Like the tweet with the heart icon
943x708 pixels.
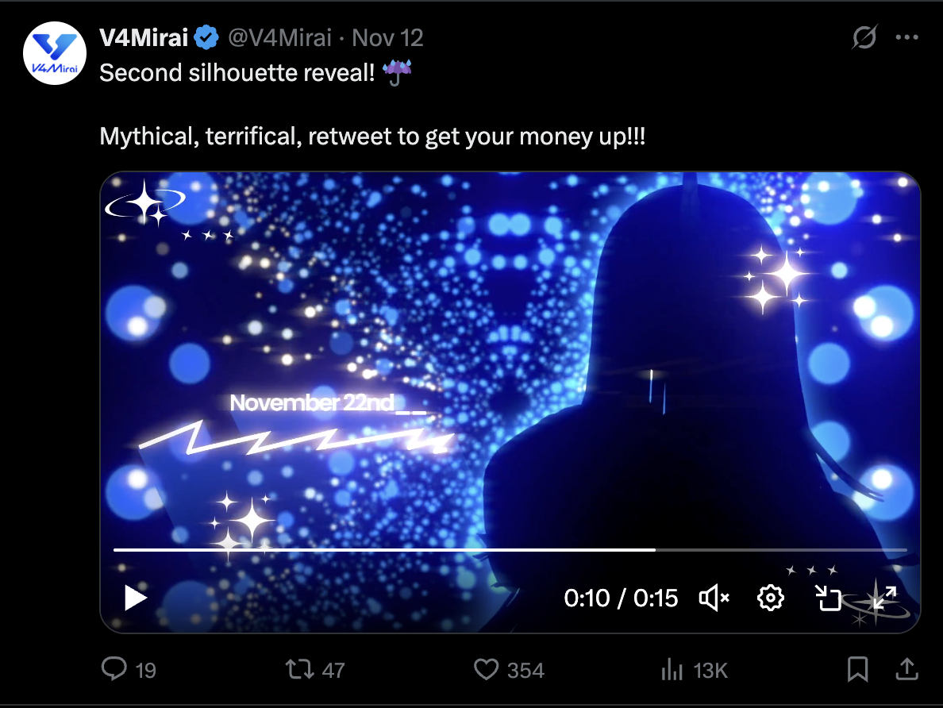(486, 669)
